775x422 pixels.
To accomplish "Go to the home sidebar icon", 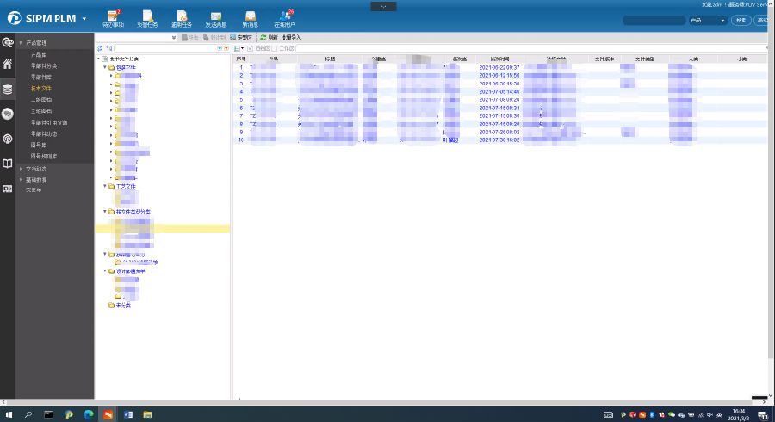I will 8,65.
